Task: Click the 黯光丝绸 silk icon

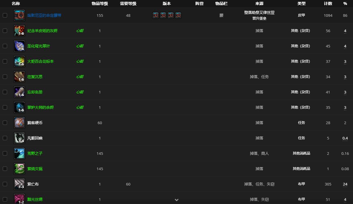Action: (x=19, y=199)
